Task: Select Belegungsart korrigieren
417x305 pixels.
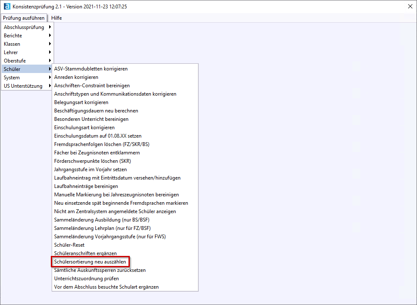Action: (125, 102)
